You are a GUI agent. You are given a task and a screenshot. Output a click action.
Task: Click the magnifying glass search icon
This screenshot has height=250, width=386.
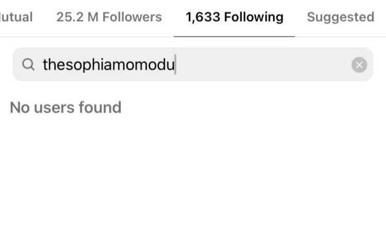click(28, 64)
